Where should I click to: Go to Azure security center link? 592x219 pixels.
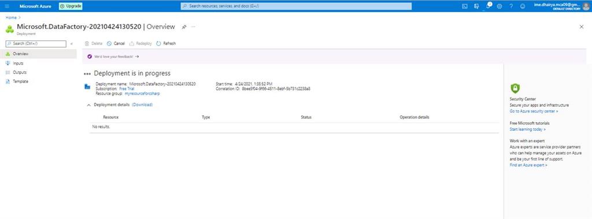(534, 111)
